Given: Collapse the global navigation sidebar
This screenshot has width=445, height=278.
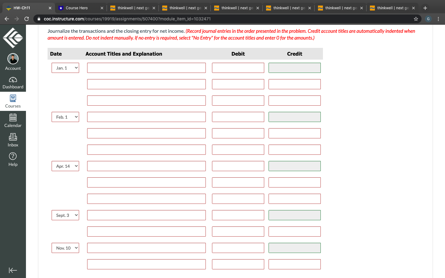Looking at the screenshot, I should pos(13,270).
